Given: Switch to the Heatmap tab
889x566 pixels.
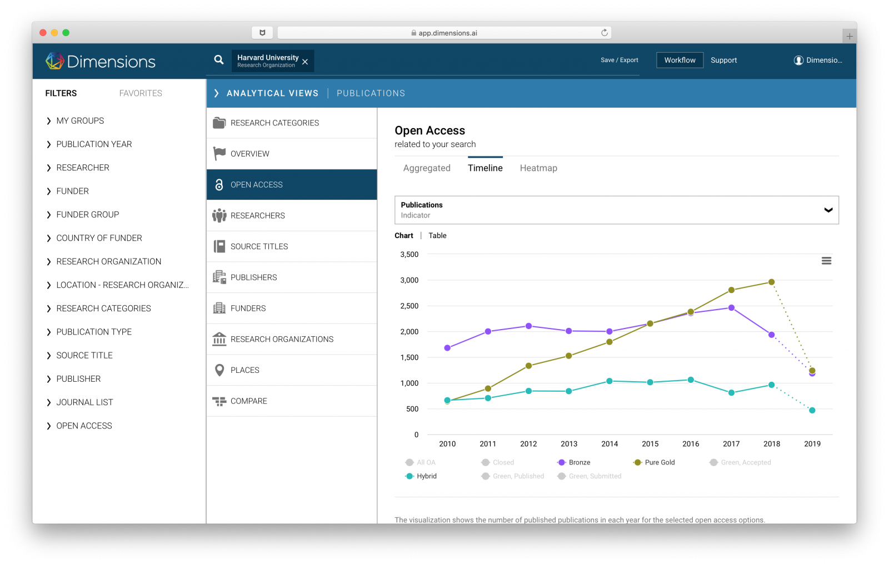Looking at the screenshot, I should coord(538,168).
